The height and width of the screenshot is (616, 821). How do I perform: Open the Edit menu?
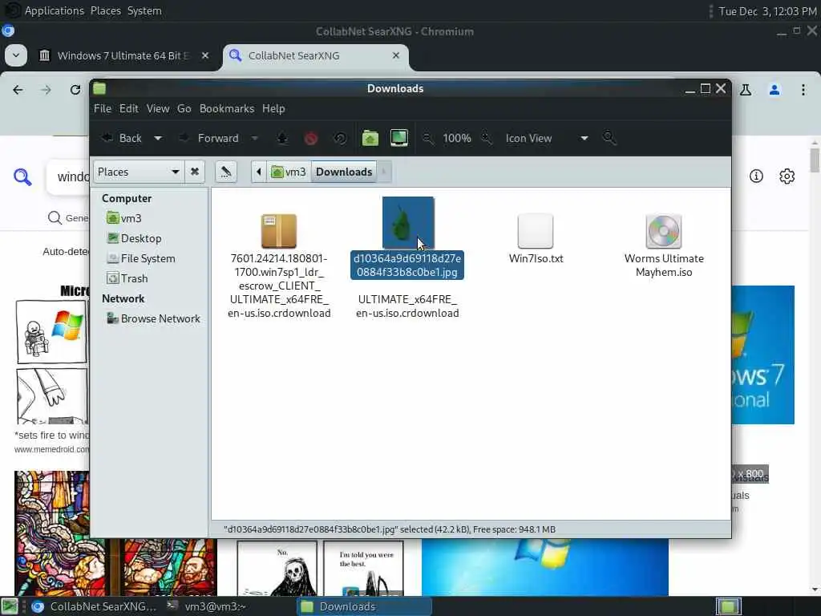click(x=129, y=108)
